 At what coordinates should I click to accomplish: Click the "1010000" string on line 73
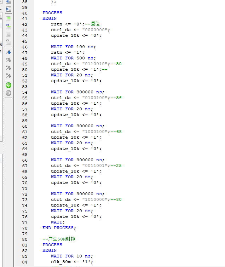tap(95, 199)
